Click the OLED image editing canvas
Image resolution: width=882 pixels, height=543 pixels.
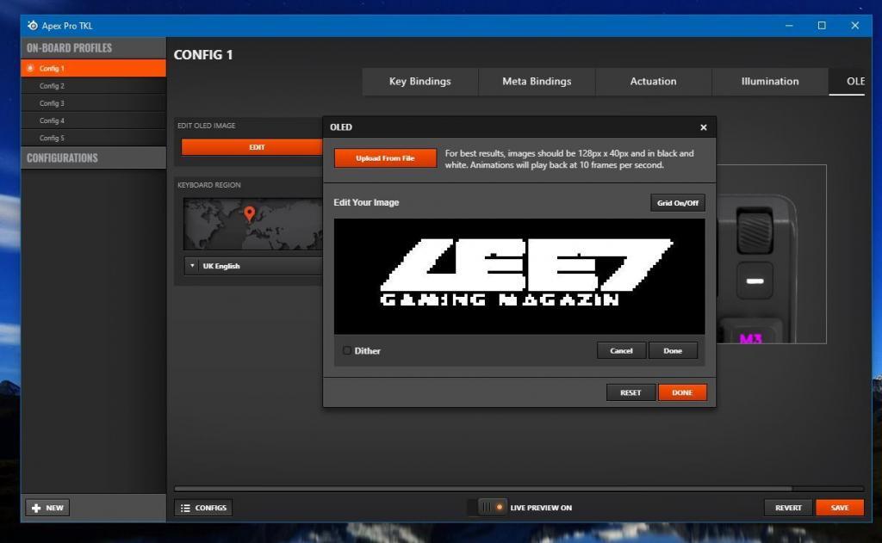(519, 275)
